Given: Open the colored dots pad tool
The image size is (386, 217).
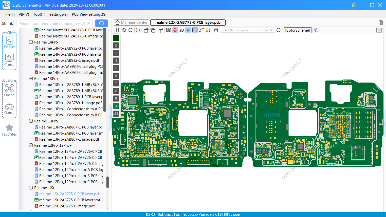Looking at the screenshot, I should coord(208,30).
